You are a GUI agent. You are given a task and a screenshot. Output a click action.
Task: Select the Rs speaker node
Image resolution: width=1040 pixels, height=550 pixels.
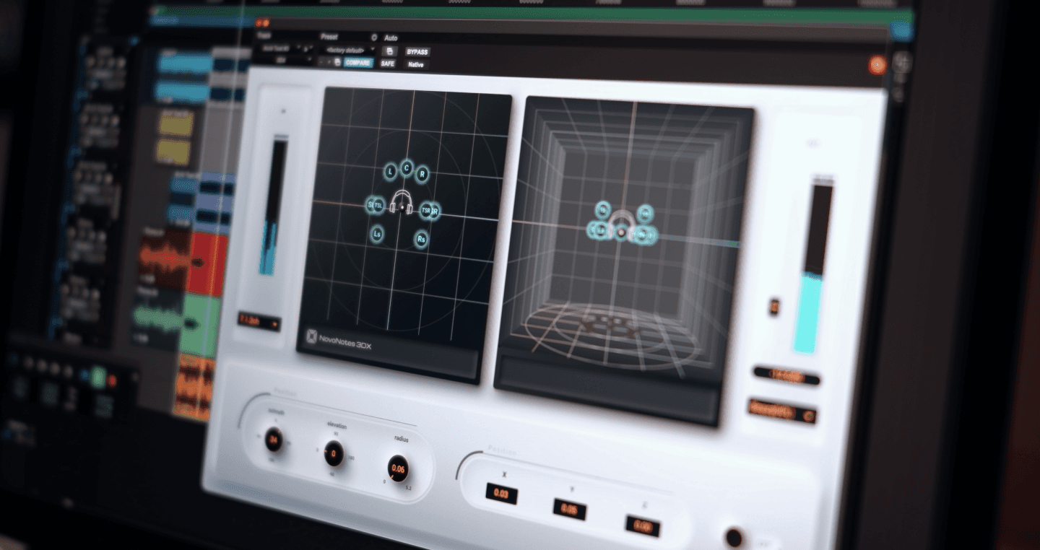tap(421, 239)
